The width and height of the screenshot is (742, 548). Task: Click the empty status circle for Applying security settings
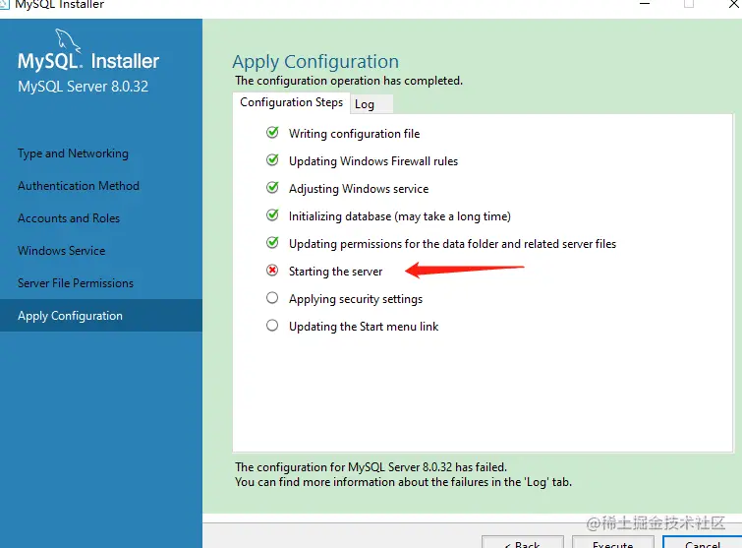point(272,298)
